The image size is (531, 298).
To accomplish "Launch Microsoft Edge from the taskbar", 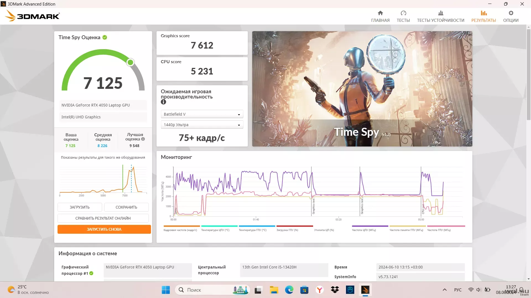I will [289, 290].
